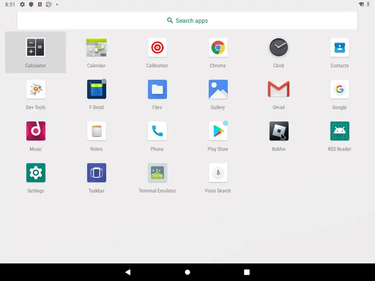Screen dimensions: 375x281
Task: Click the circular sync icon in status bar
Action: click(49, 4)
